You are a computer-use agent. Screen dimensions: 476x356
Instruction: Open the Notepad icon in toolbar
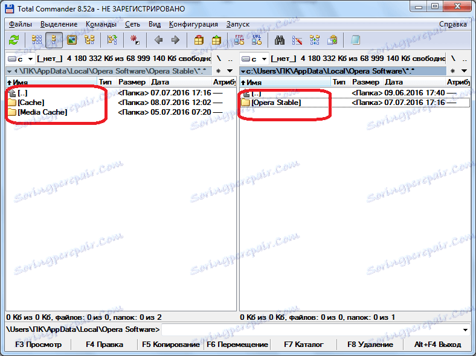tap(355, 40)
